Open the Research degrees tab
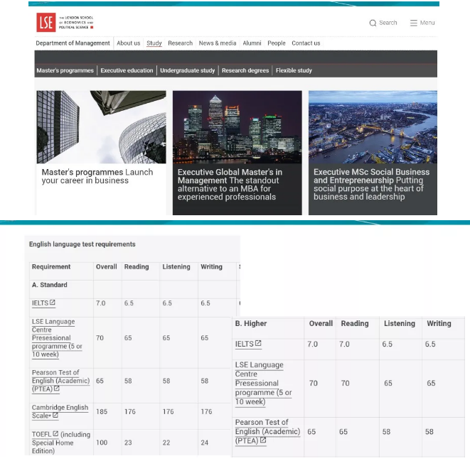Viewport: 470px width, 461px height. pyautogui.click(x=245, y=71)
